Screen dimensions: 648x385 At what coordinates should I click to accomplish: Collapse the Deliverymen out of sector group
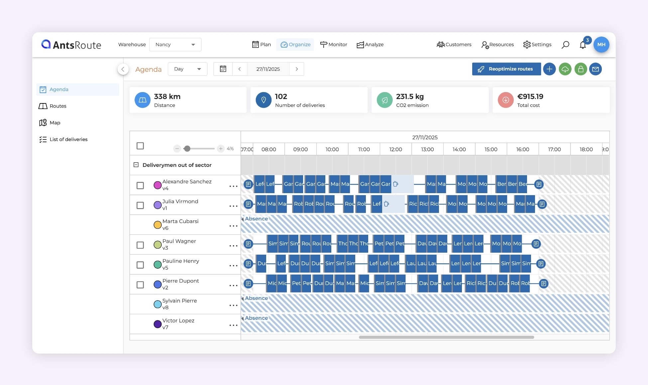(136, 165)
